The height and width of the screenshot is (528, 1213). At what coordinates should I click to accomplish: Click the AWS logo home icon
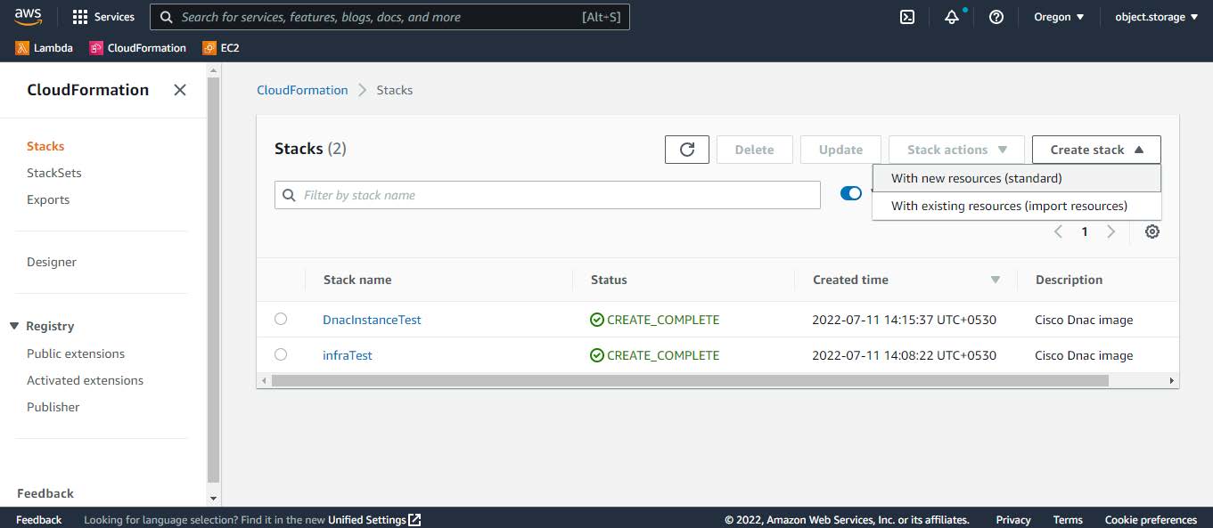pos(28,16)
